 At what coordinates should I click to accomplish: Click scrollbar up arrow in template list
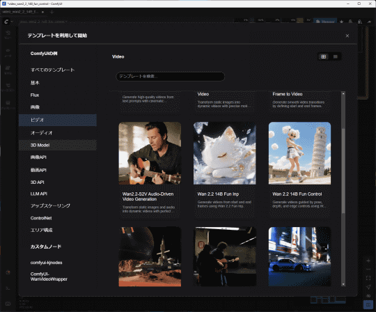coord(343,94)
